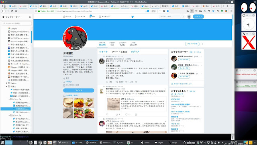Click the bookmarks search field

pyautogui.click(x=16, y=23)
